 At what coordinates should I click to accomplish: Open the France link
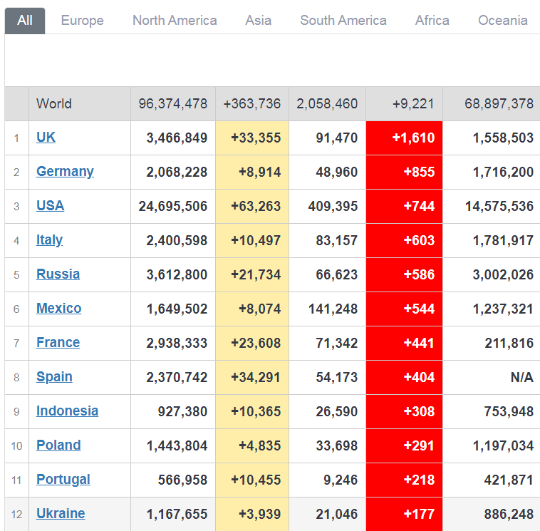click(x=58, y=343)
